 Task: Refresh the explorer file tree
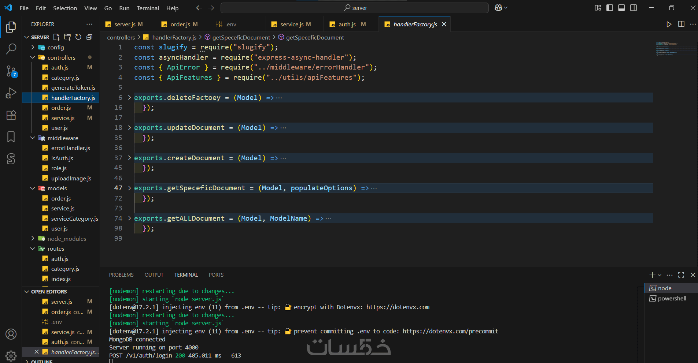[78, 37]
